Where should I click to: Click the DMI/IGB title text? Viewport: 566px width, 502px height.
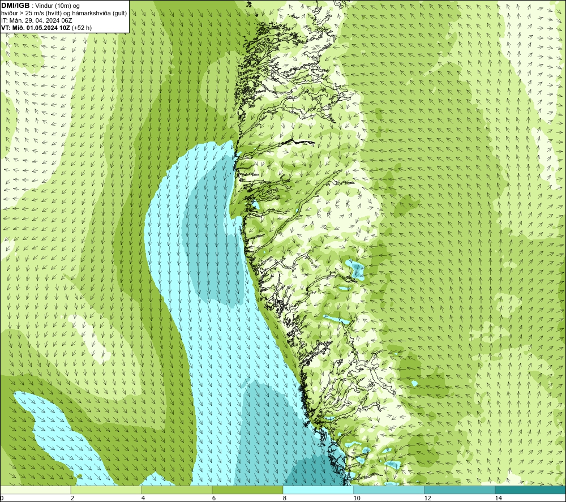click(15, 6)
